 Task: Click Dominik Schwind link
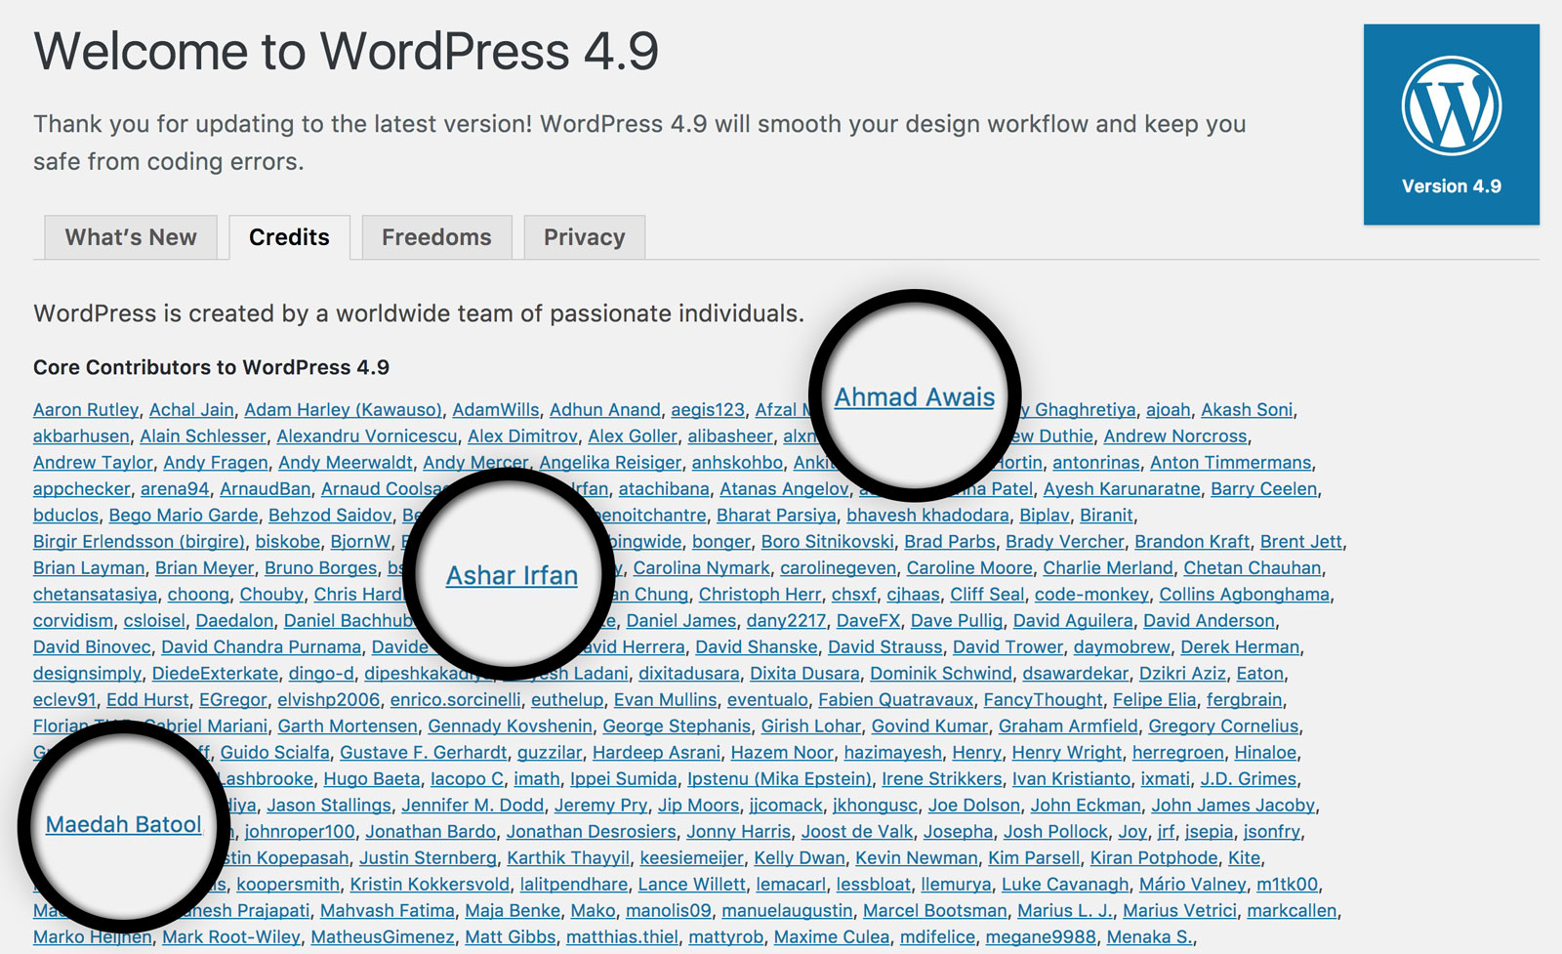click(941, 674)
